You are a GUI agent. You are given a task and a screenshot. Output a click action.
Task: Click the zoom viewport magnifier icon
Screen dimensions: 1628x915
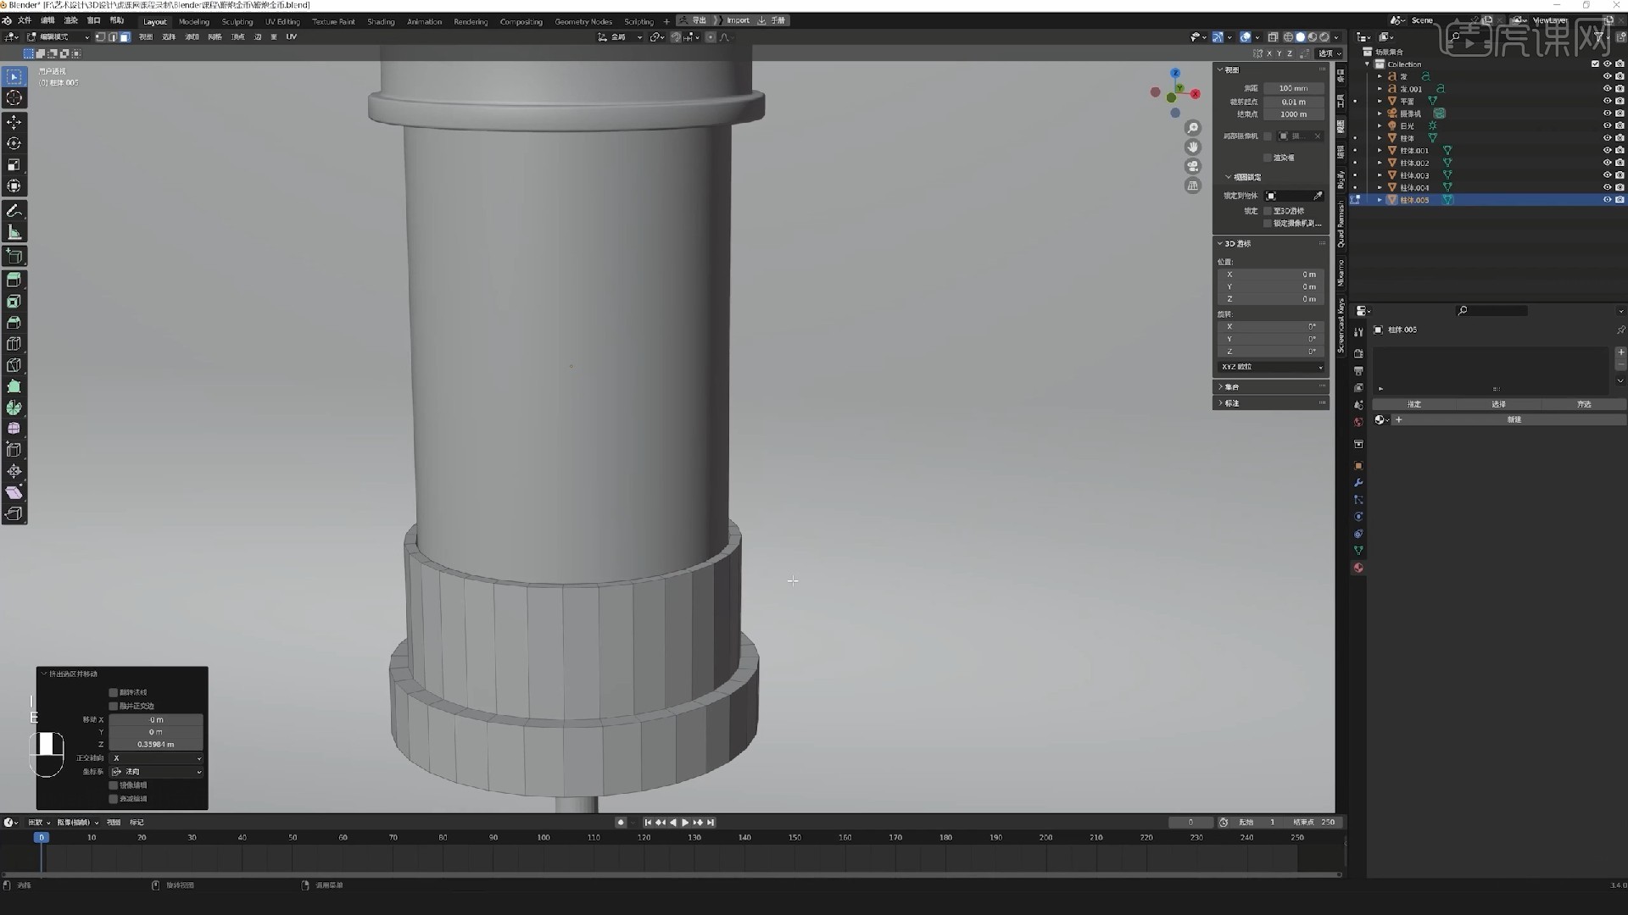(x=1193, y=128)
